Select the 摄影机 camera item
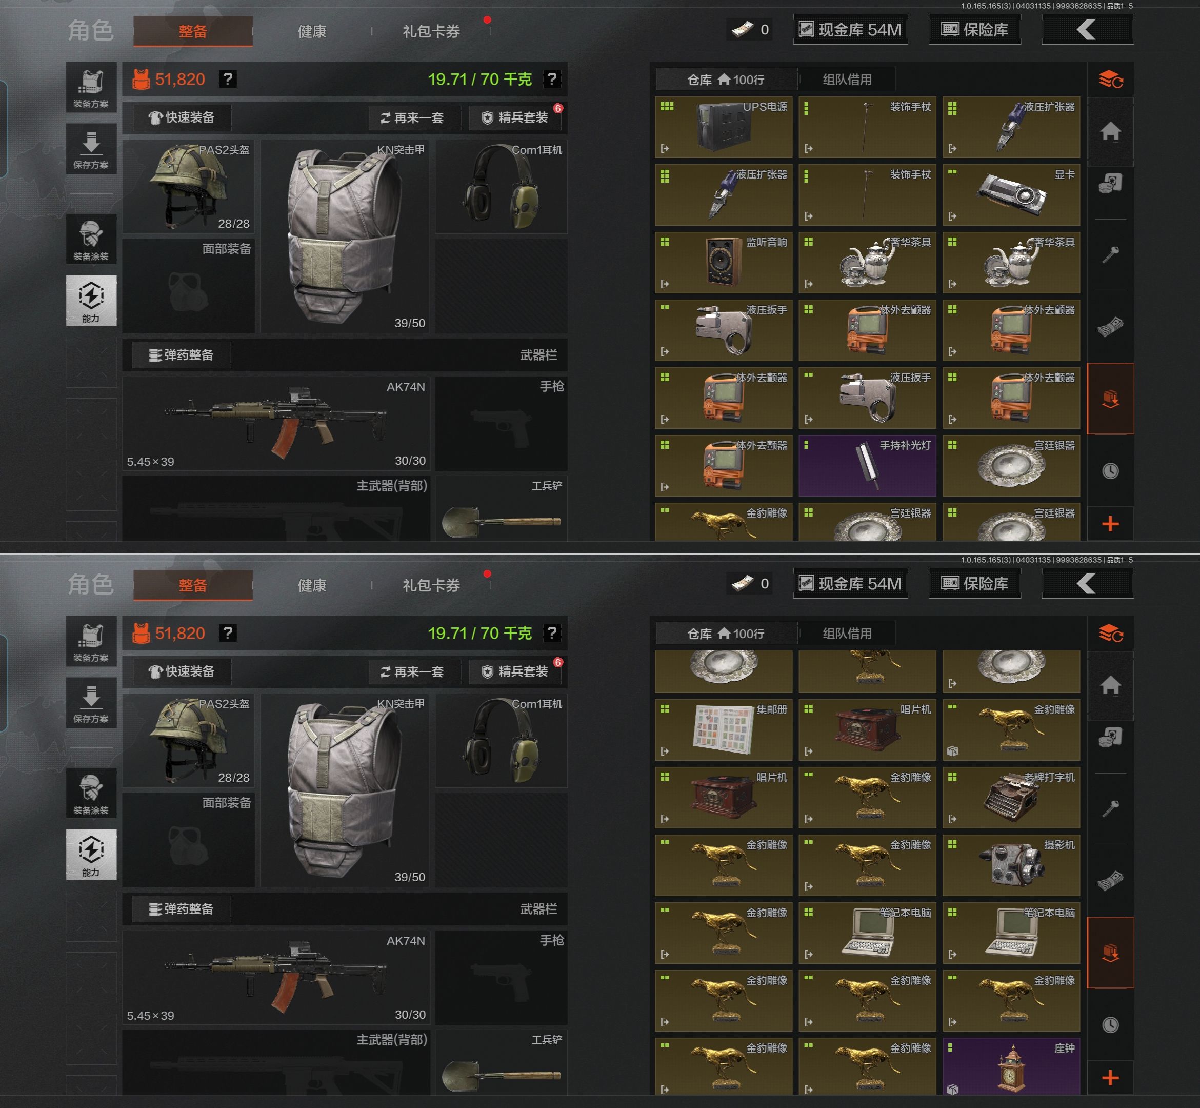 1011,865
